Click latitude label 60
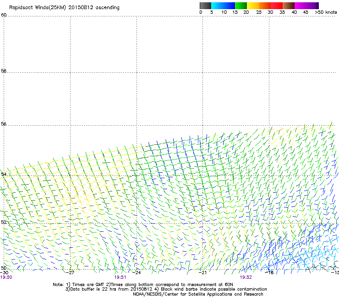The width and height of the screenshot is (339, 297). click(x=4, y=15)
